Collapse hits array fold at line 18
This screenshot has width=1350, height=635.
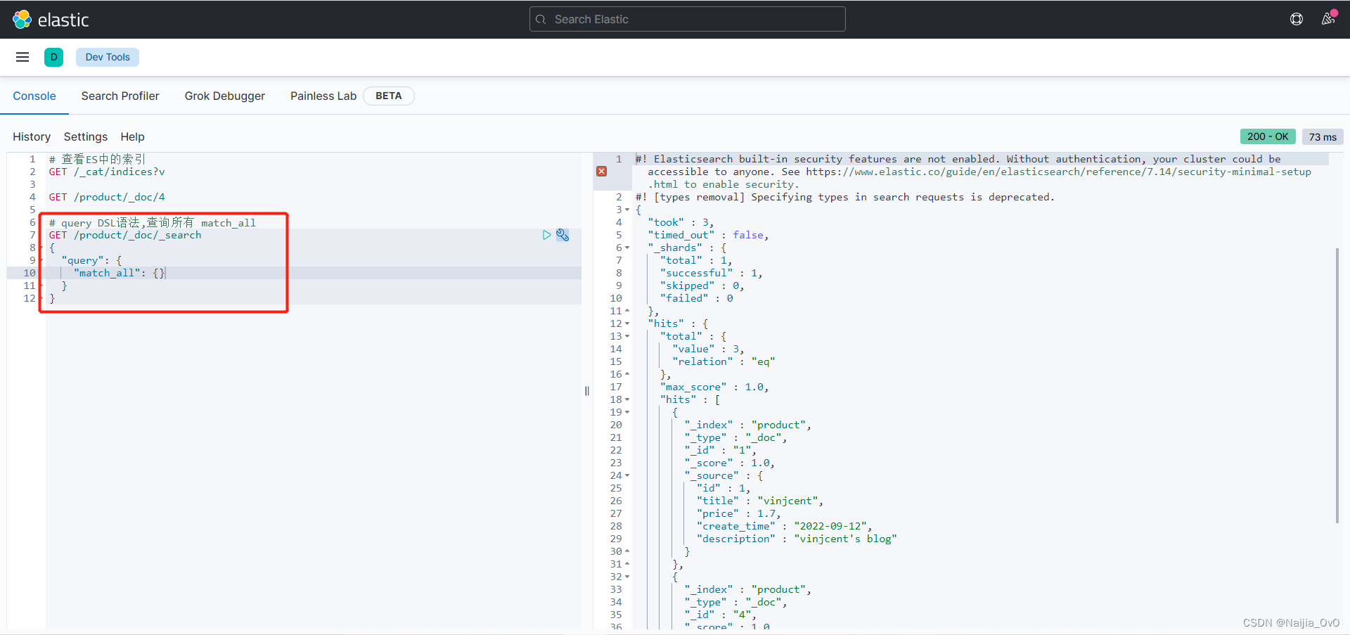(x=627, y=399)
